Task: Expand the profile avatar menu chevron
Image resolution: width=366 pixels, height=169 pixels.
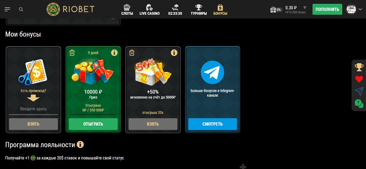Action: click(x=360, y=10)
